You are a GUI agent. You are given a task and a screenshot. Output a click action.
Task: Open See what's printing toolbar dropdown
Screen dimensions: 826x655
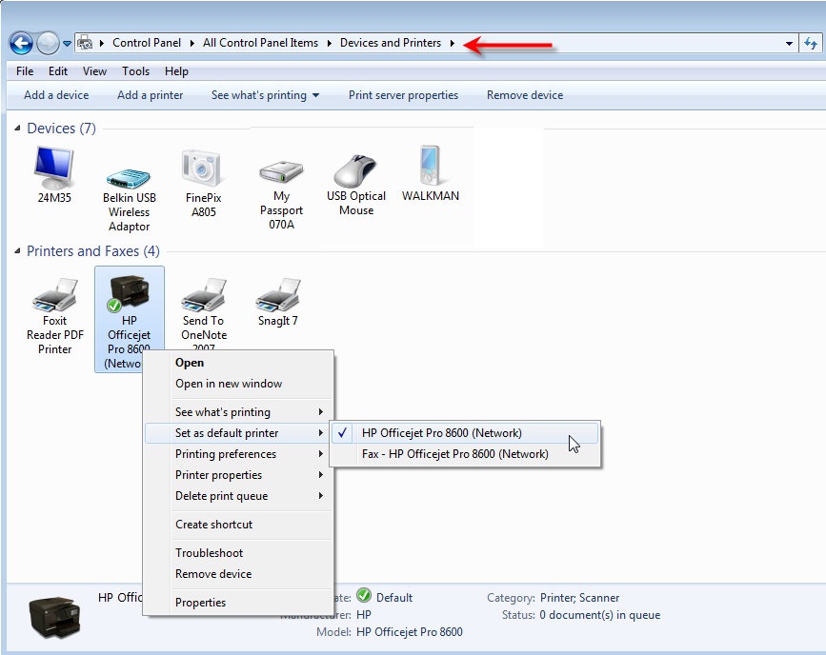[265, 95]
